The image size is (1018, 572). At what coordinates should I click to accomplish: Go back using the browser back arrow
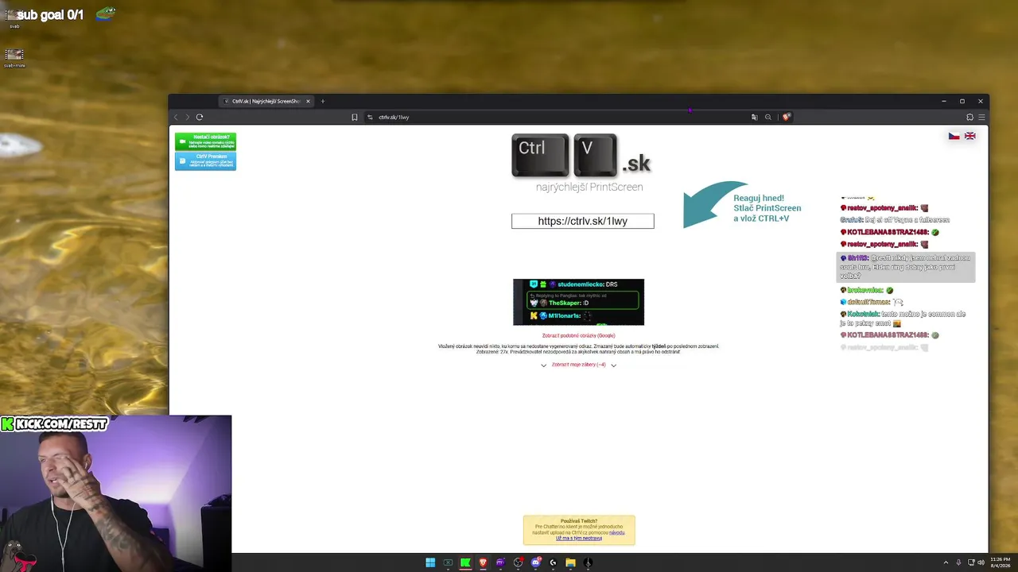click(x=176, y=117)
